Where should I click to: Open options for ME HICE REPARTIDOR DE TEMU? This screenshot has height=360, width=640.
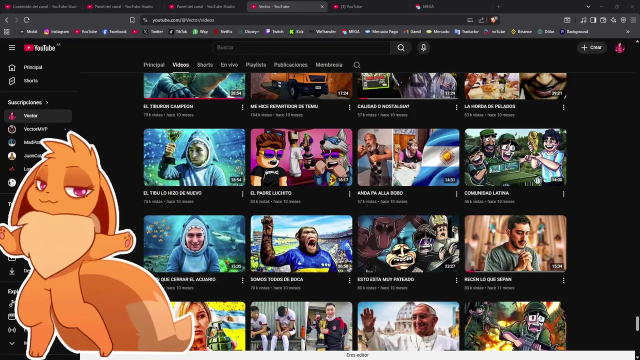coord(349,107)
